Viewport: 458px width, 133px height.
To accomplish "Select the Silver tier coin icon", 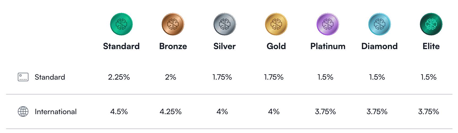I will (224, 24).
